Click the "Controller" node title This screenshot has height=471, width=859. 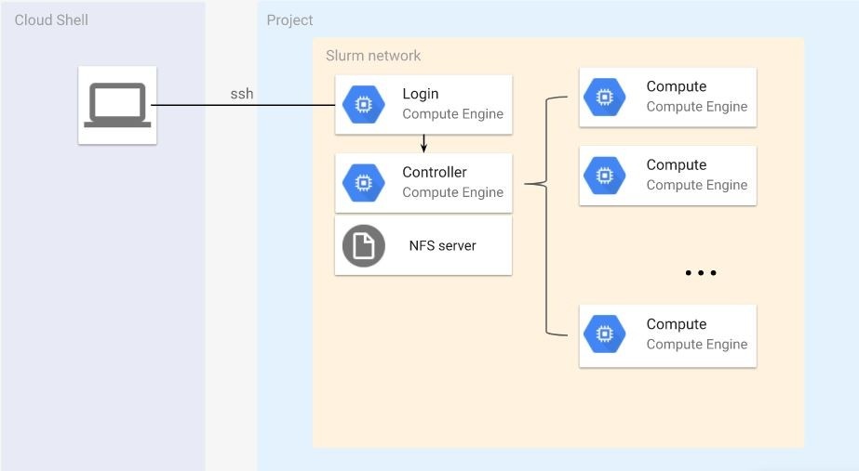click(x=435, y=172)
